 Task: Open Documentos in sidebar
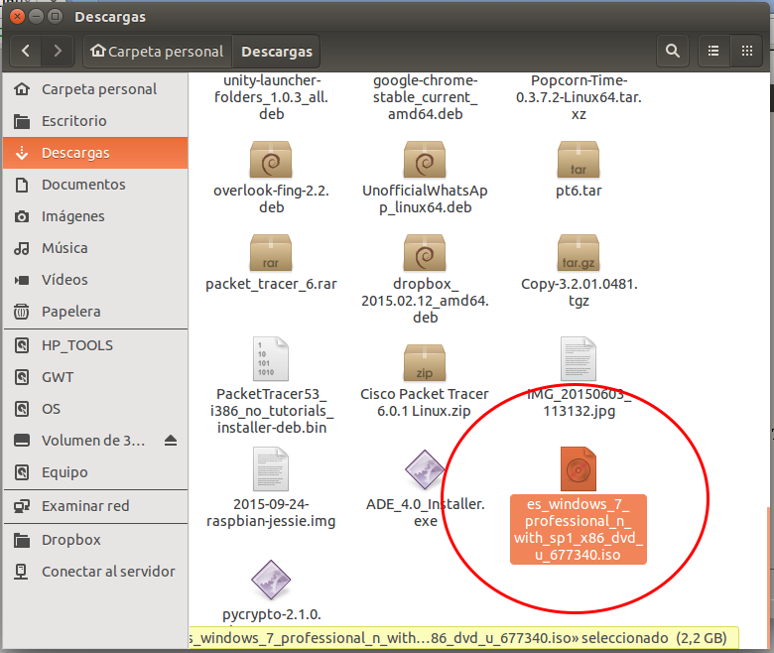point(95,185)
